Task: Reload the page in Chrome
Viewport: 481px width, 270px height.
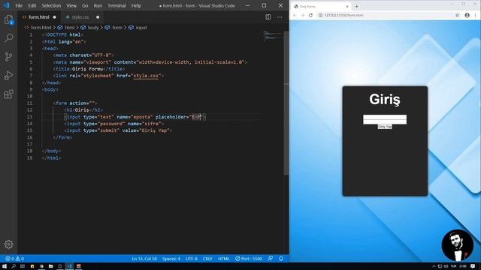Action: click(x=310, y=15)
